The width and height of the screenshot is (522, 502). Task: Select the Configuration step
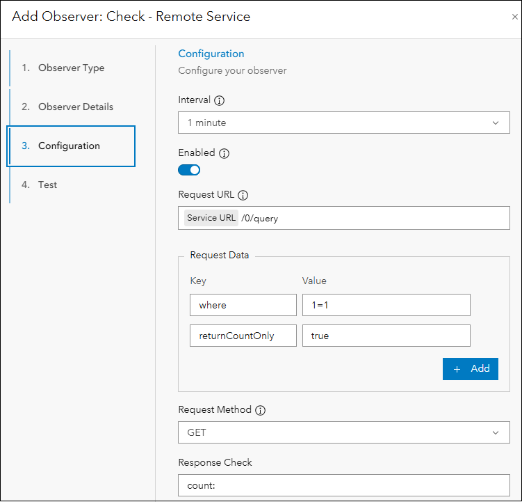[70, 146]
